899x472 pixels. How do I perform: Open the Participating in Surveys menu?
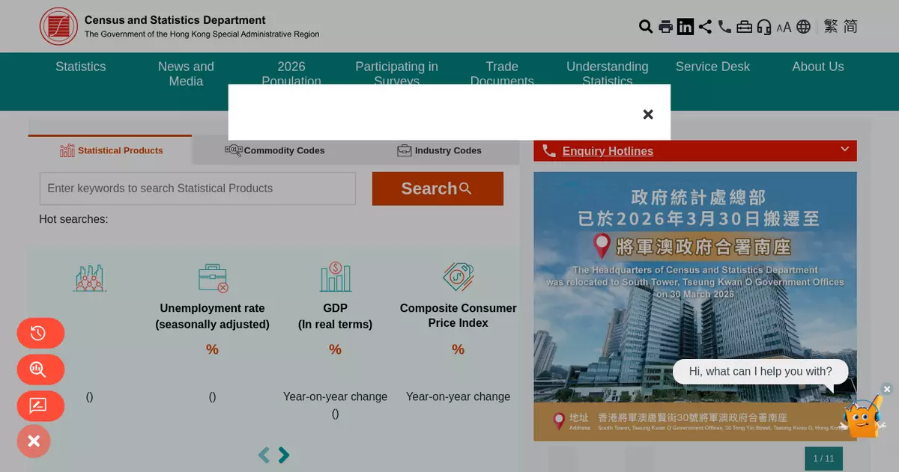point(396,72)
